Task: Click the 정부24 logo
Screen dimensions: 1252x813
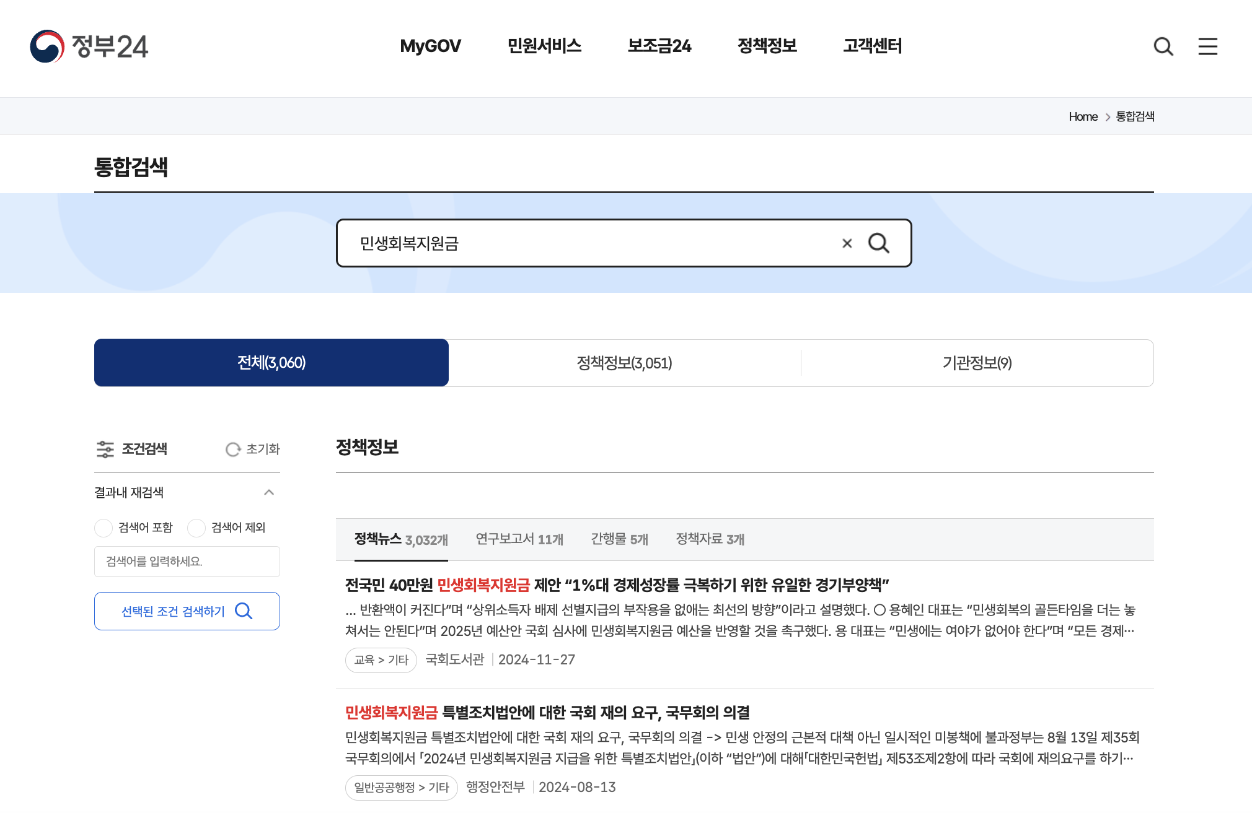Action: (x=89, y=46)
